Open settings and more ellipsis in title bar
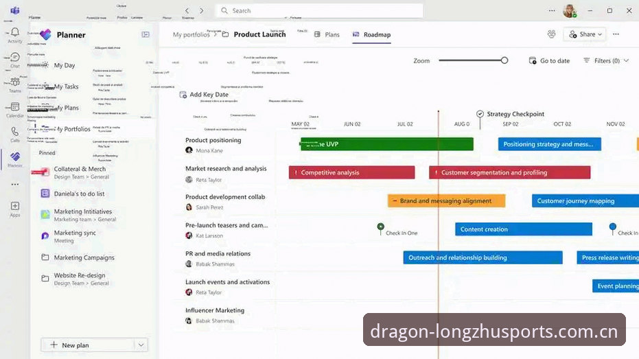This screenshot has height=359, width=639. click(551, 10)
